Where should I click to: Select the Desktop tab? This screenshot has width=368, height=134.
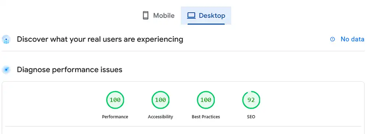coord(206,16)
